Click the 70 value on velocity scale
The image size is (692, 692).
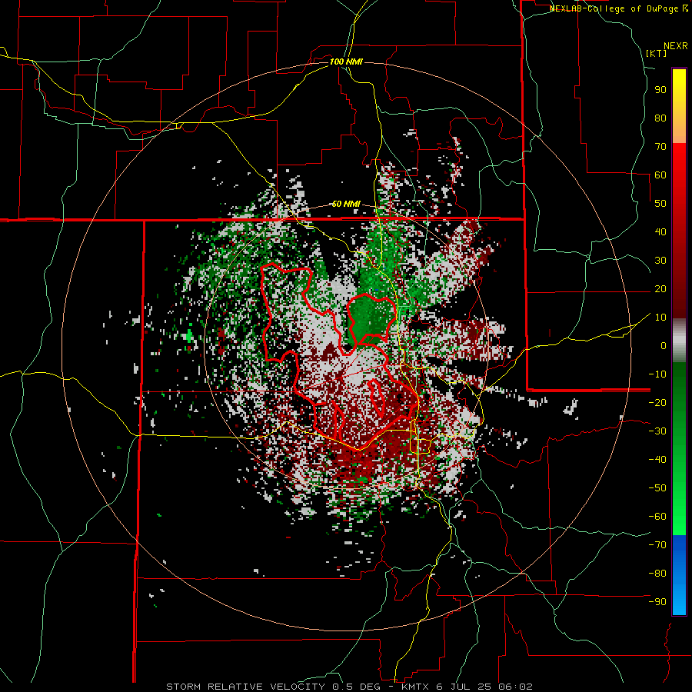point(660,147)
